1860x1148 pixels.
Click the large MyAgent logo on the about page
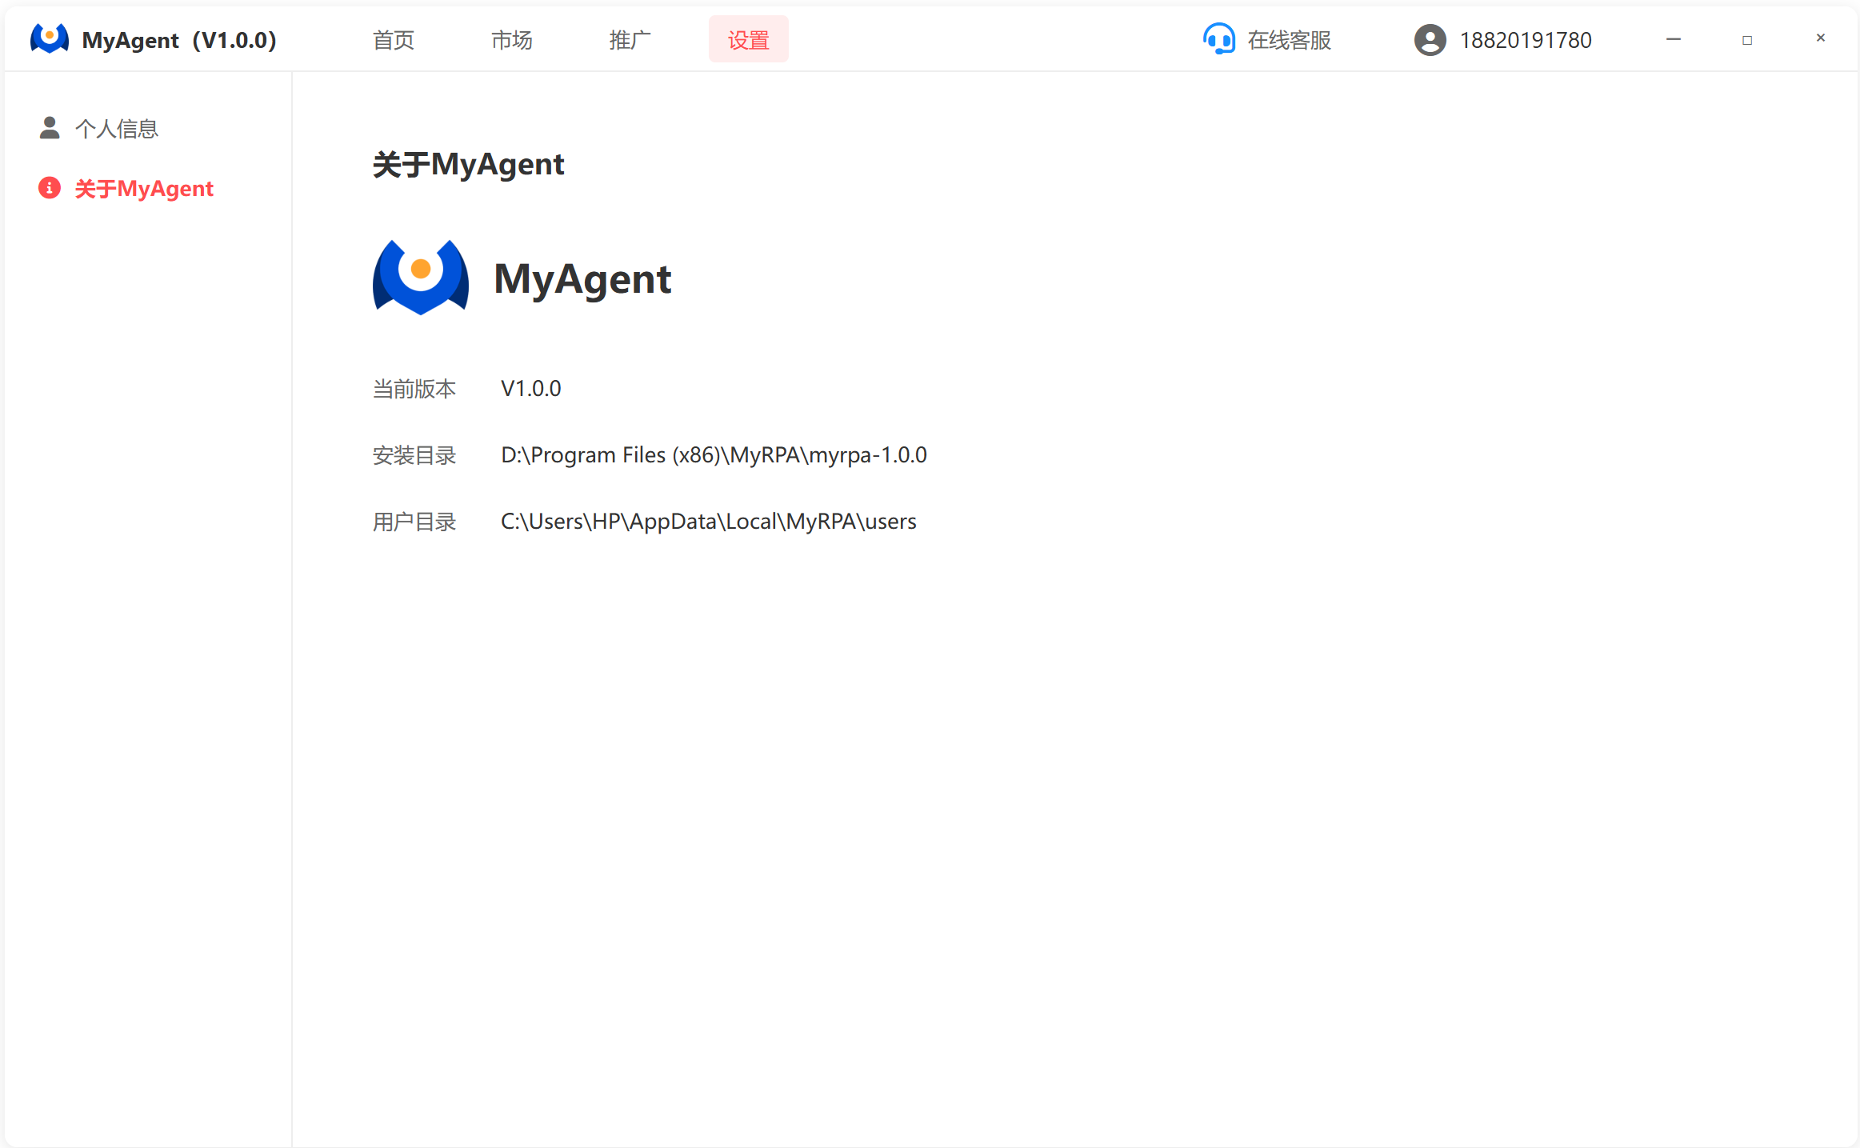(420, 277)
